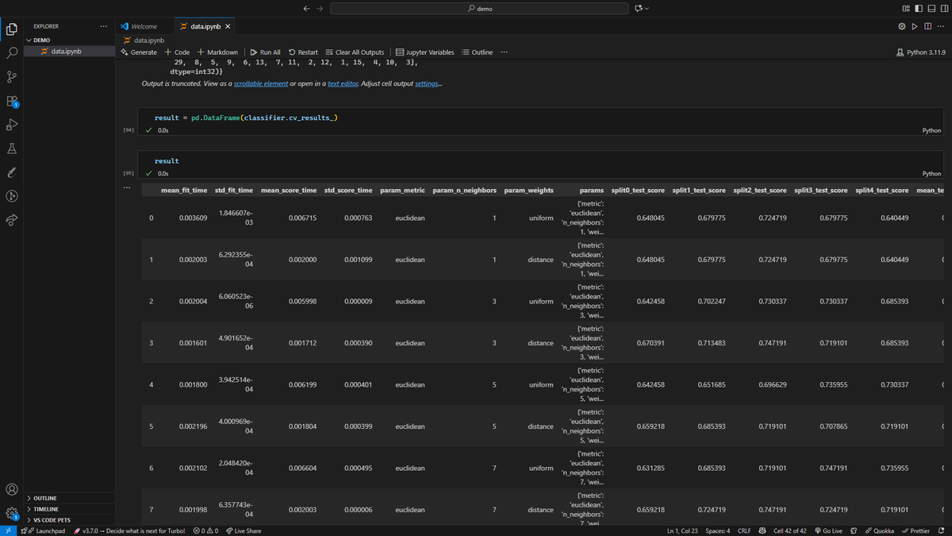Open the Explorer view in activity bar
The height and width of the screenshot is (536, 952).
12,29
